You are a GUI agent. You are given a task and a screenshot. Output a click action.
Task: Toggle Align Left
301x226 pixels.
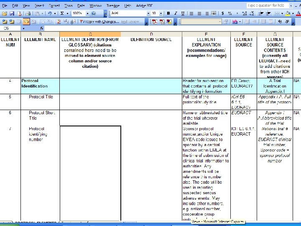click(x=191, y=13)
